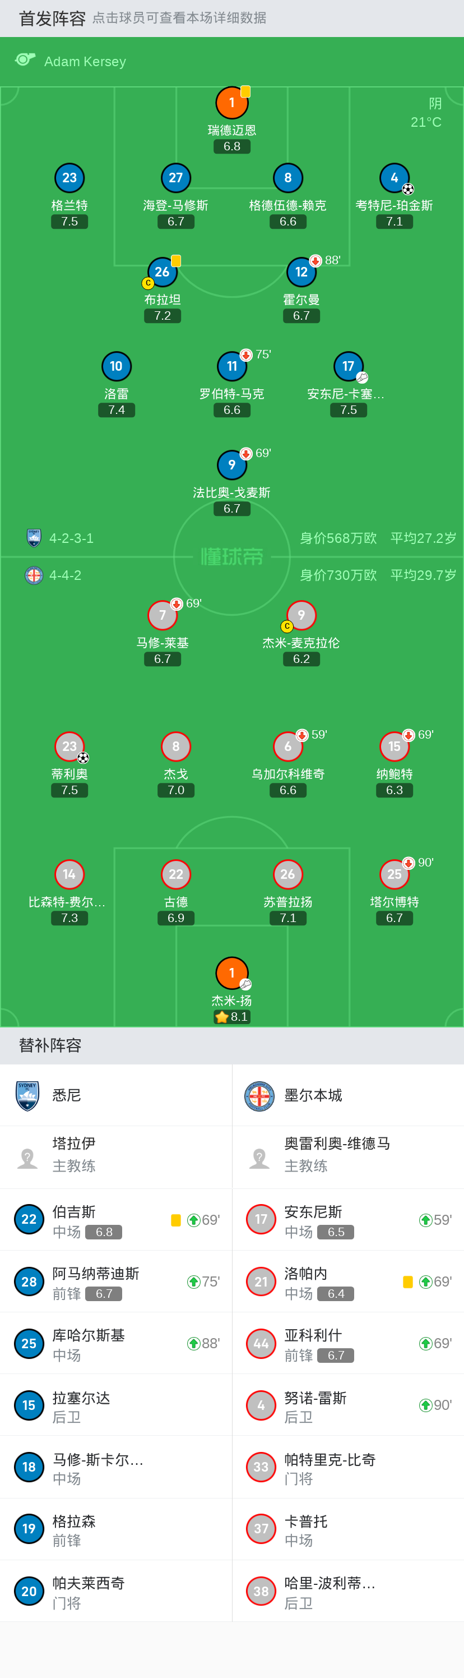Click 考特尼-珀金斯 number 4 player icon

coord(395,177)
